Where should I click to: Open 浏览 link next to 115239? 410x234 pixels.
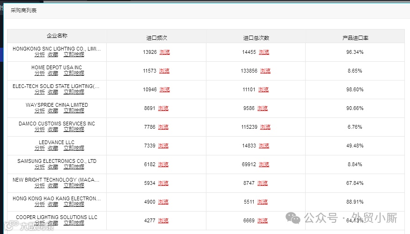(265, 127)
